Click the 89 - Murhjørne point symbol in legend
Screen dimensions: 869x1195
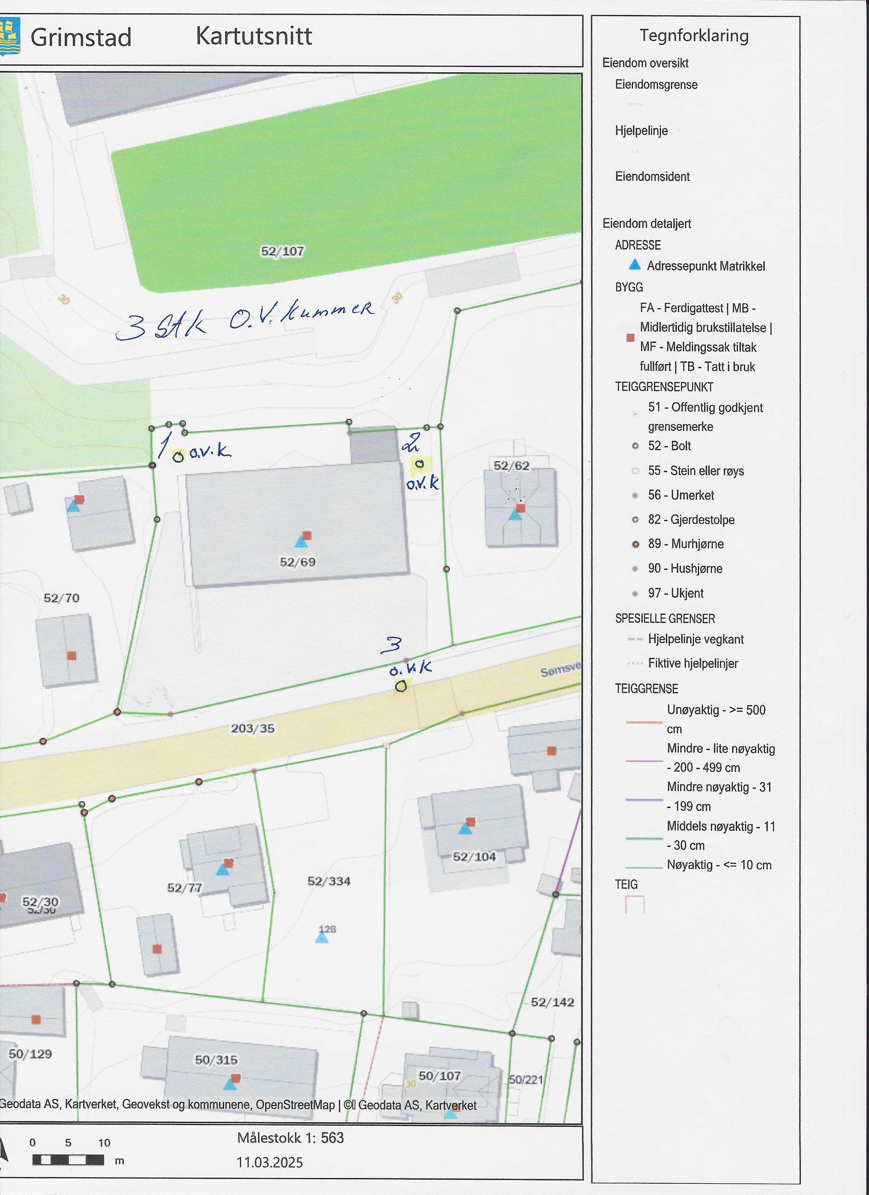(x=636, y=544)
